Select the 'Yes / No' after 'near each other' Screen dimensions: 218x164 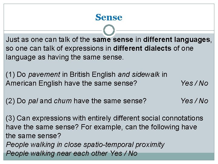click(124, 153)
